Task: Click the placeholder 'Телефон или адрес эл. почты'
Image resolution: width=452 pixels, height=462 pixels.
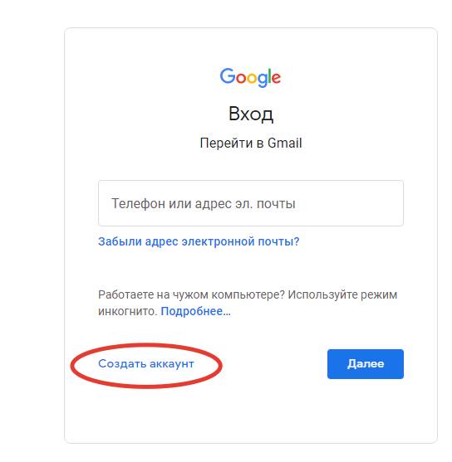Action: coord(203,203)
